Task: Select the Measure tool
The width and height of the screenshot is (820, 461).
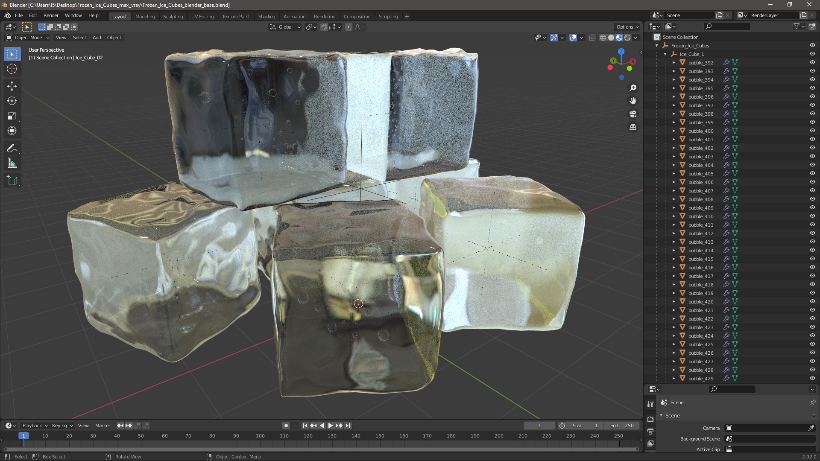Action: point(12,163)
